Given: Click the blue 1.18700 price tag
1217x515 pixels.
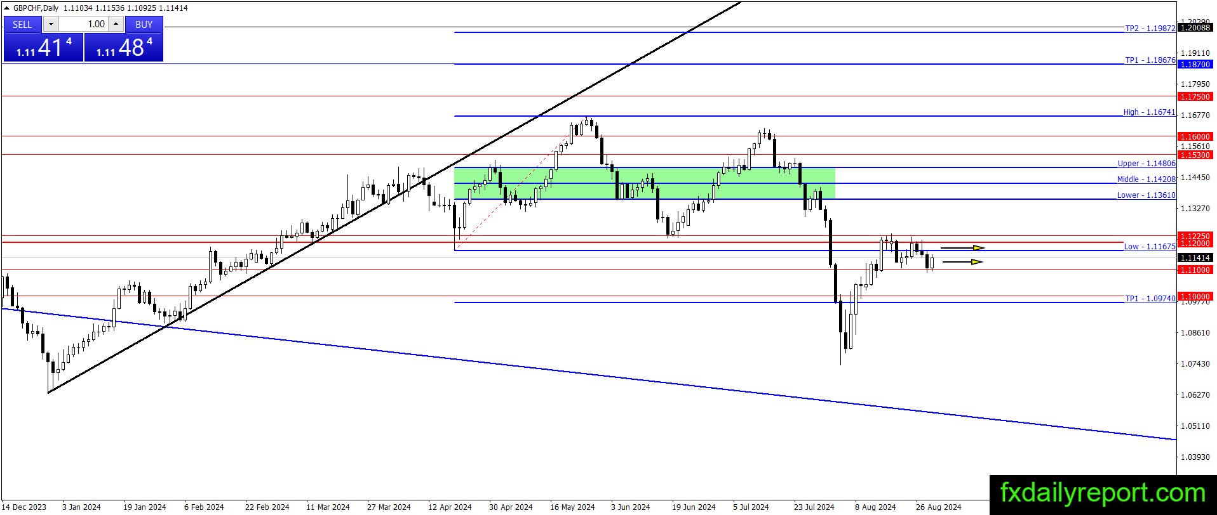Looking at the screenshot, I should (1195, 65).
